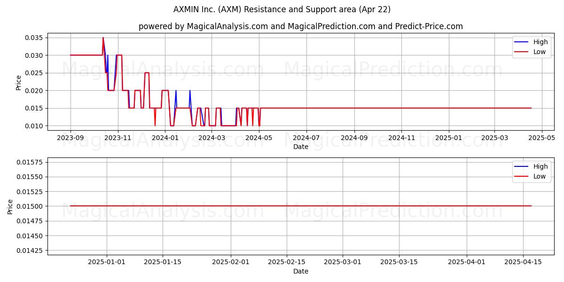Click the '2025-05' x-axis tick label

click(x=541, y=138)
